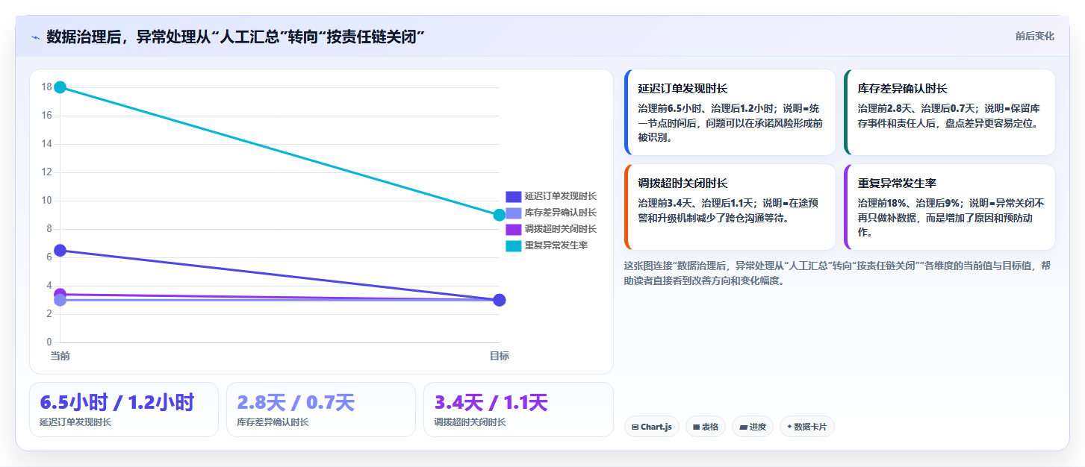The image size is (1085, 467).
Task: Click the 当前 x-axis label
Action: point(60,356)
